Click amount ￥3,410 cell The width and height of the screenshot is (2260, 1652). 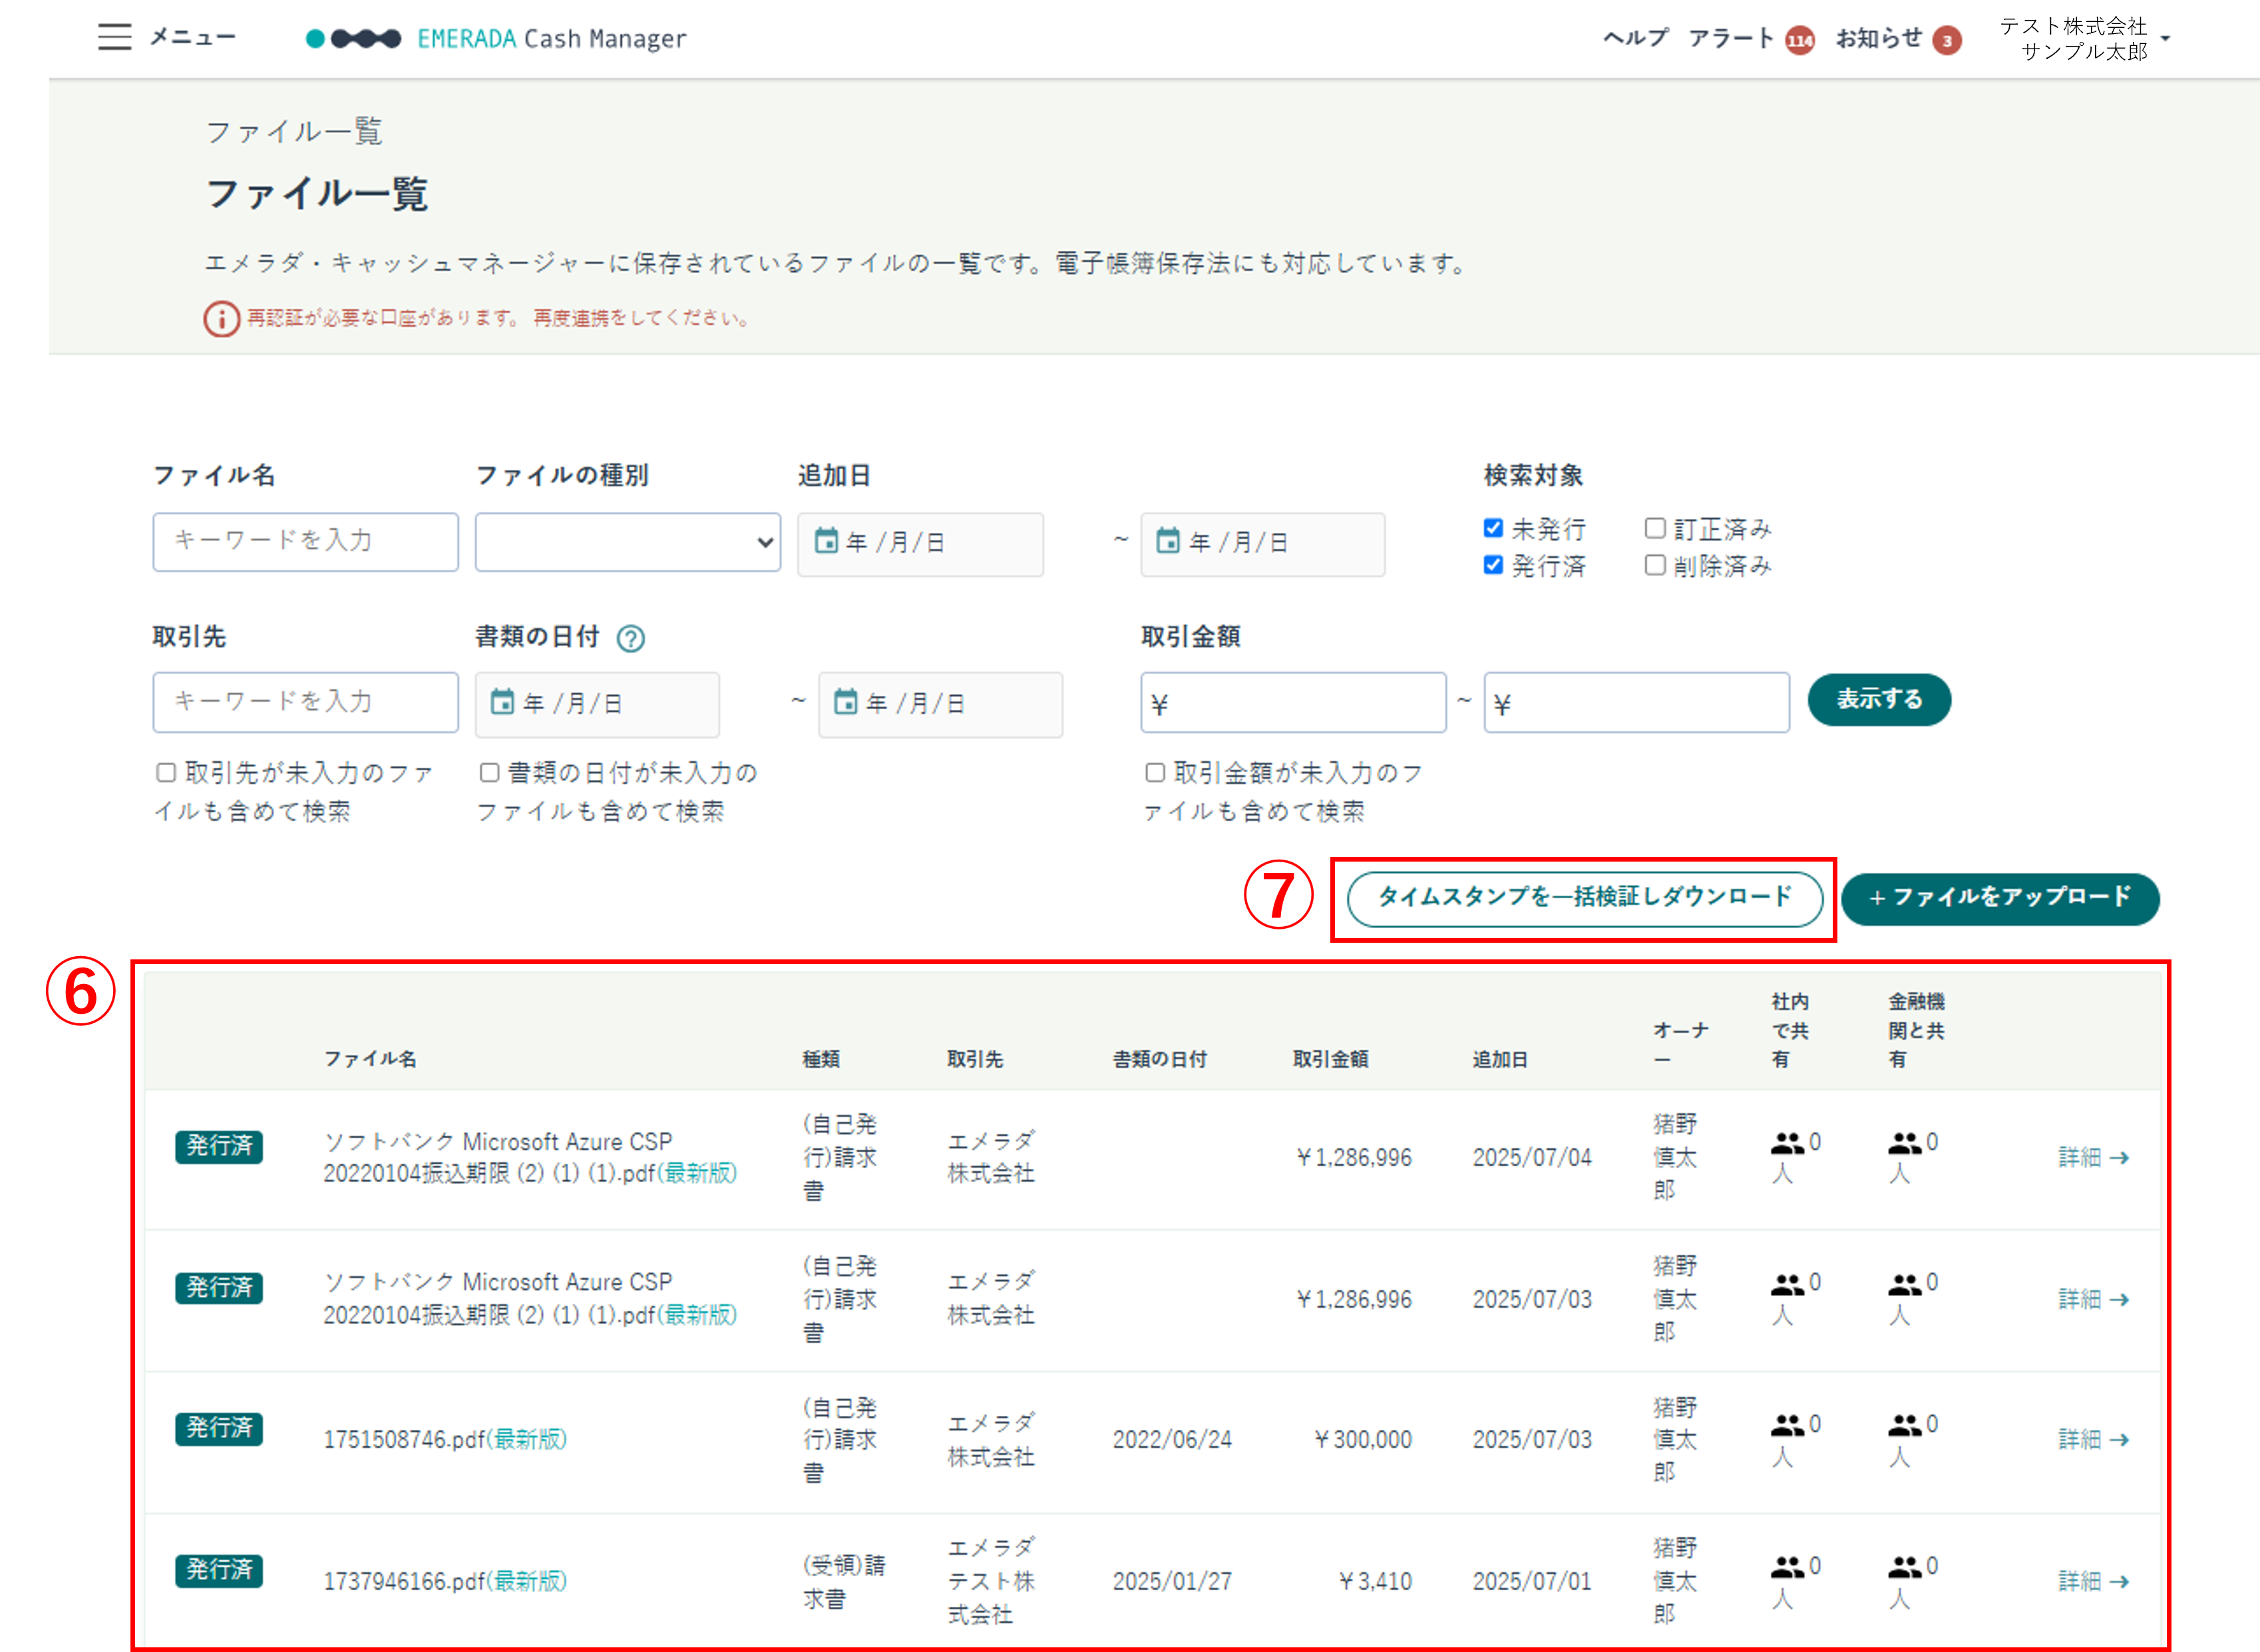coord(1375,1581)
